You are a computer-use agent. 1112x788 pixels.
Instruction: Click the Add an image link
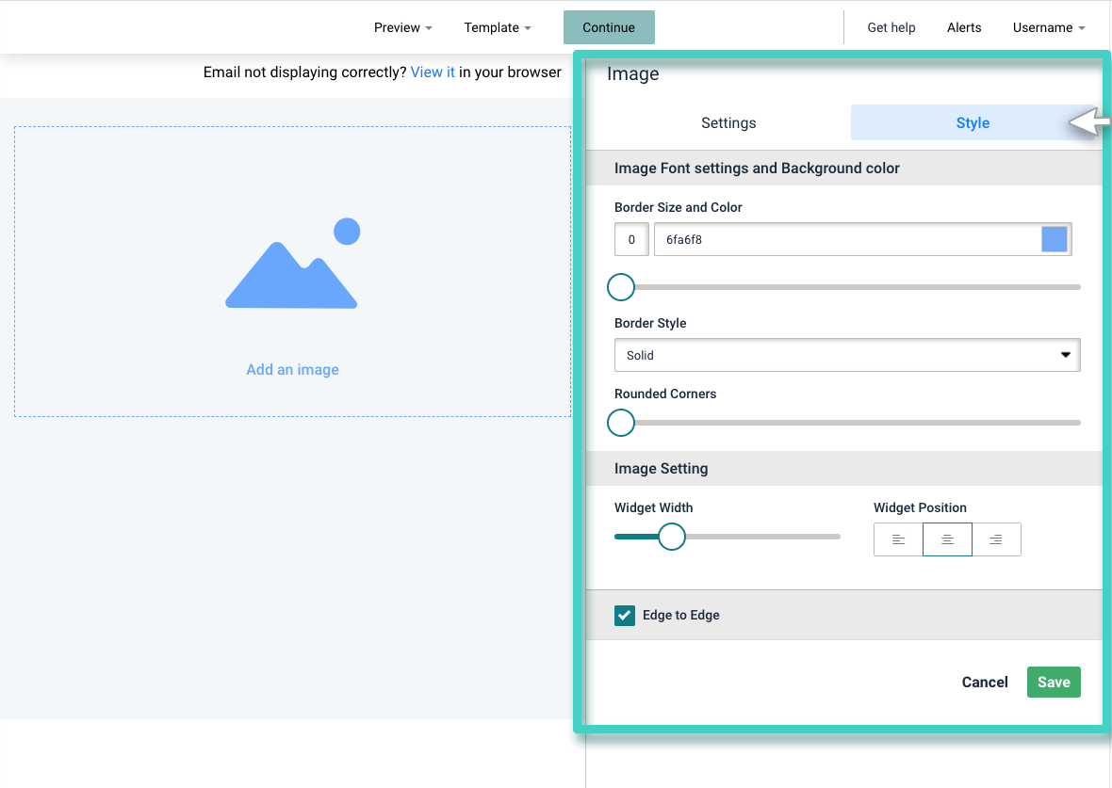[x=292, y=369]
